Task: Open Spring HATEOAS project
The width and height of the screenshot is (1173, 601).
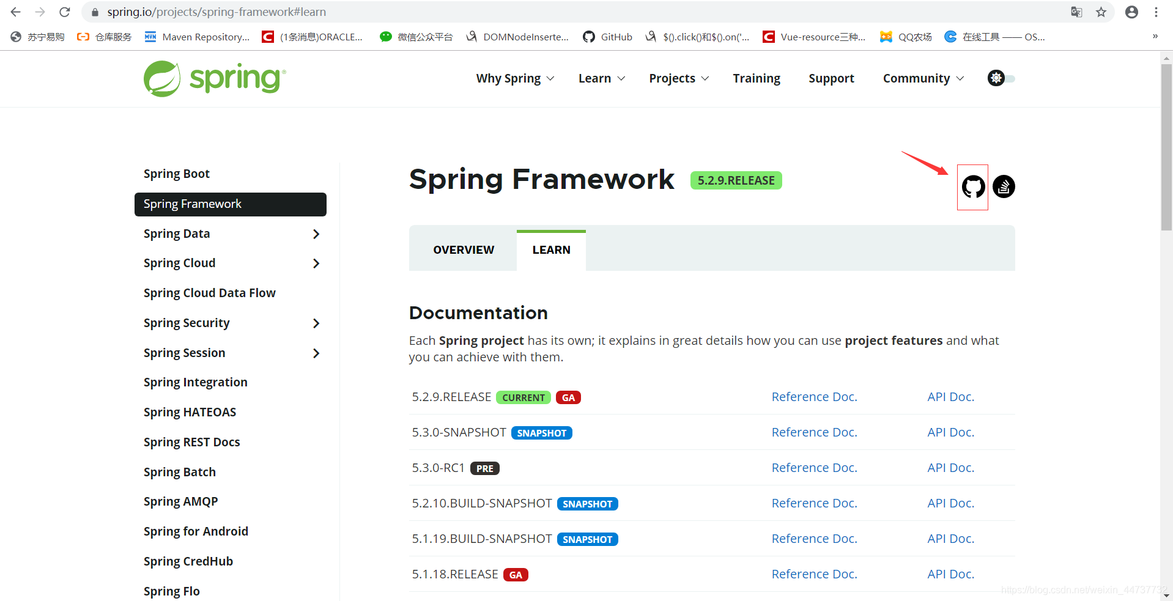Action: tap(190, 413)
